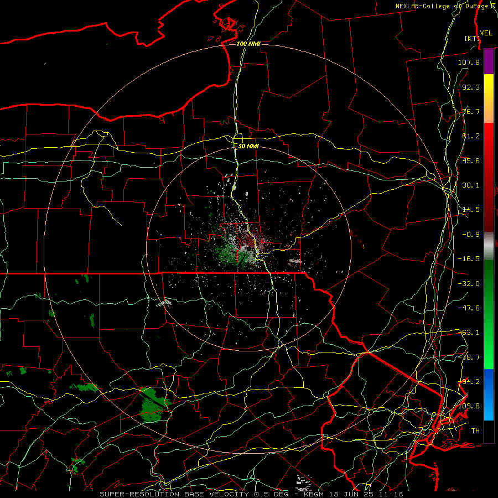Click the -78.7 legend value
The image size is (498, 498).
pyautogui.click(x=469, y=357)
